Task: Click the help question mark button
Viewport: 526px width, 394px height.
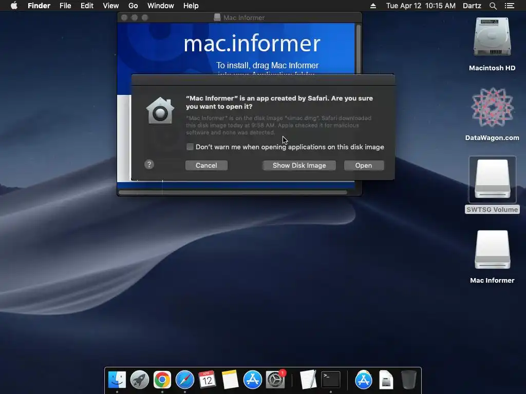Action: point(149,165)
